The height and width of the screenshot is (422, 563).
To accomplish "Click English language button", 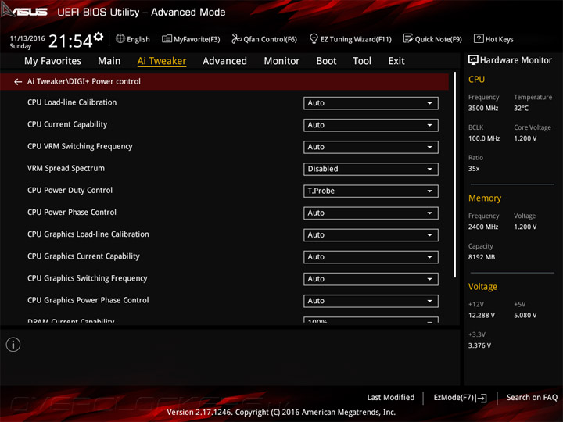I will (138, 40).
